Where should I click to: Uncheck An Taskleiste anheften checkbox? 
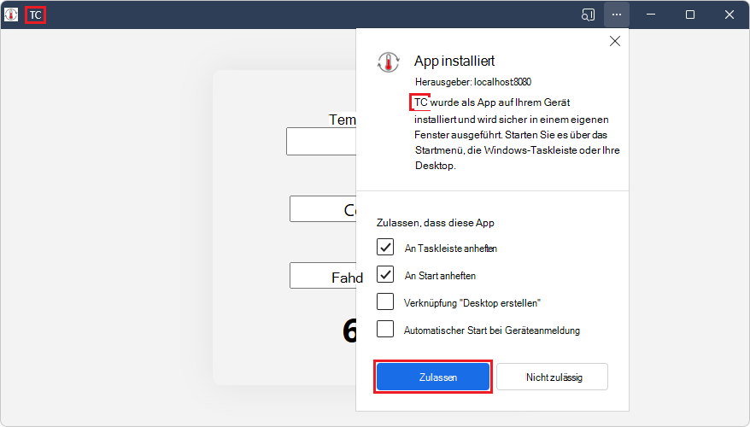click(x=385, y=247)
